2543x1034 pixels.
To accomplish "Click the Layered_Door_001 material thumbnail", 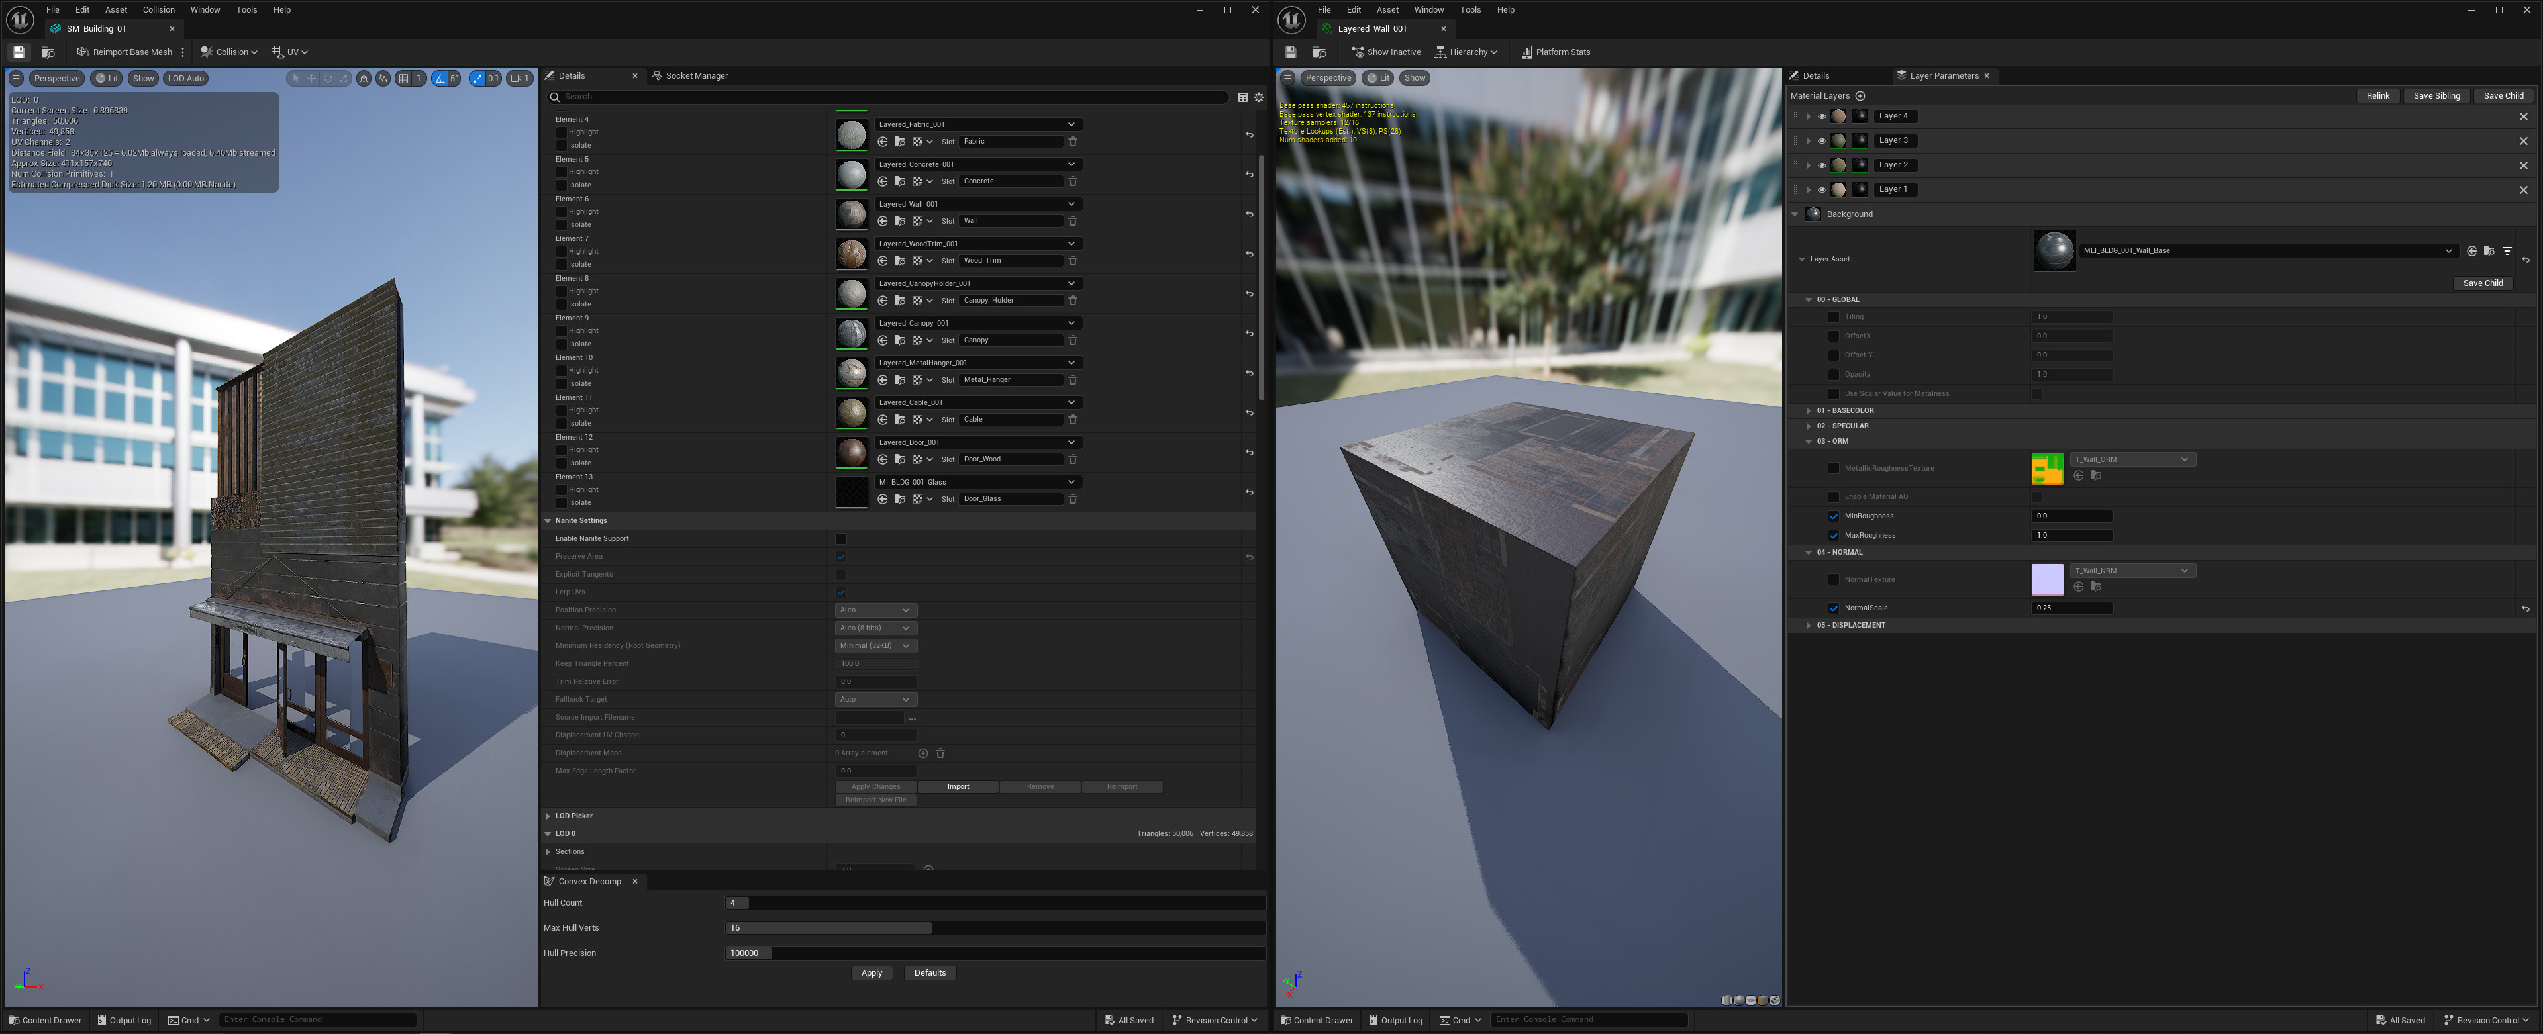I will pyautogui.click(x=851, y=452).
